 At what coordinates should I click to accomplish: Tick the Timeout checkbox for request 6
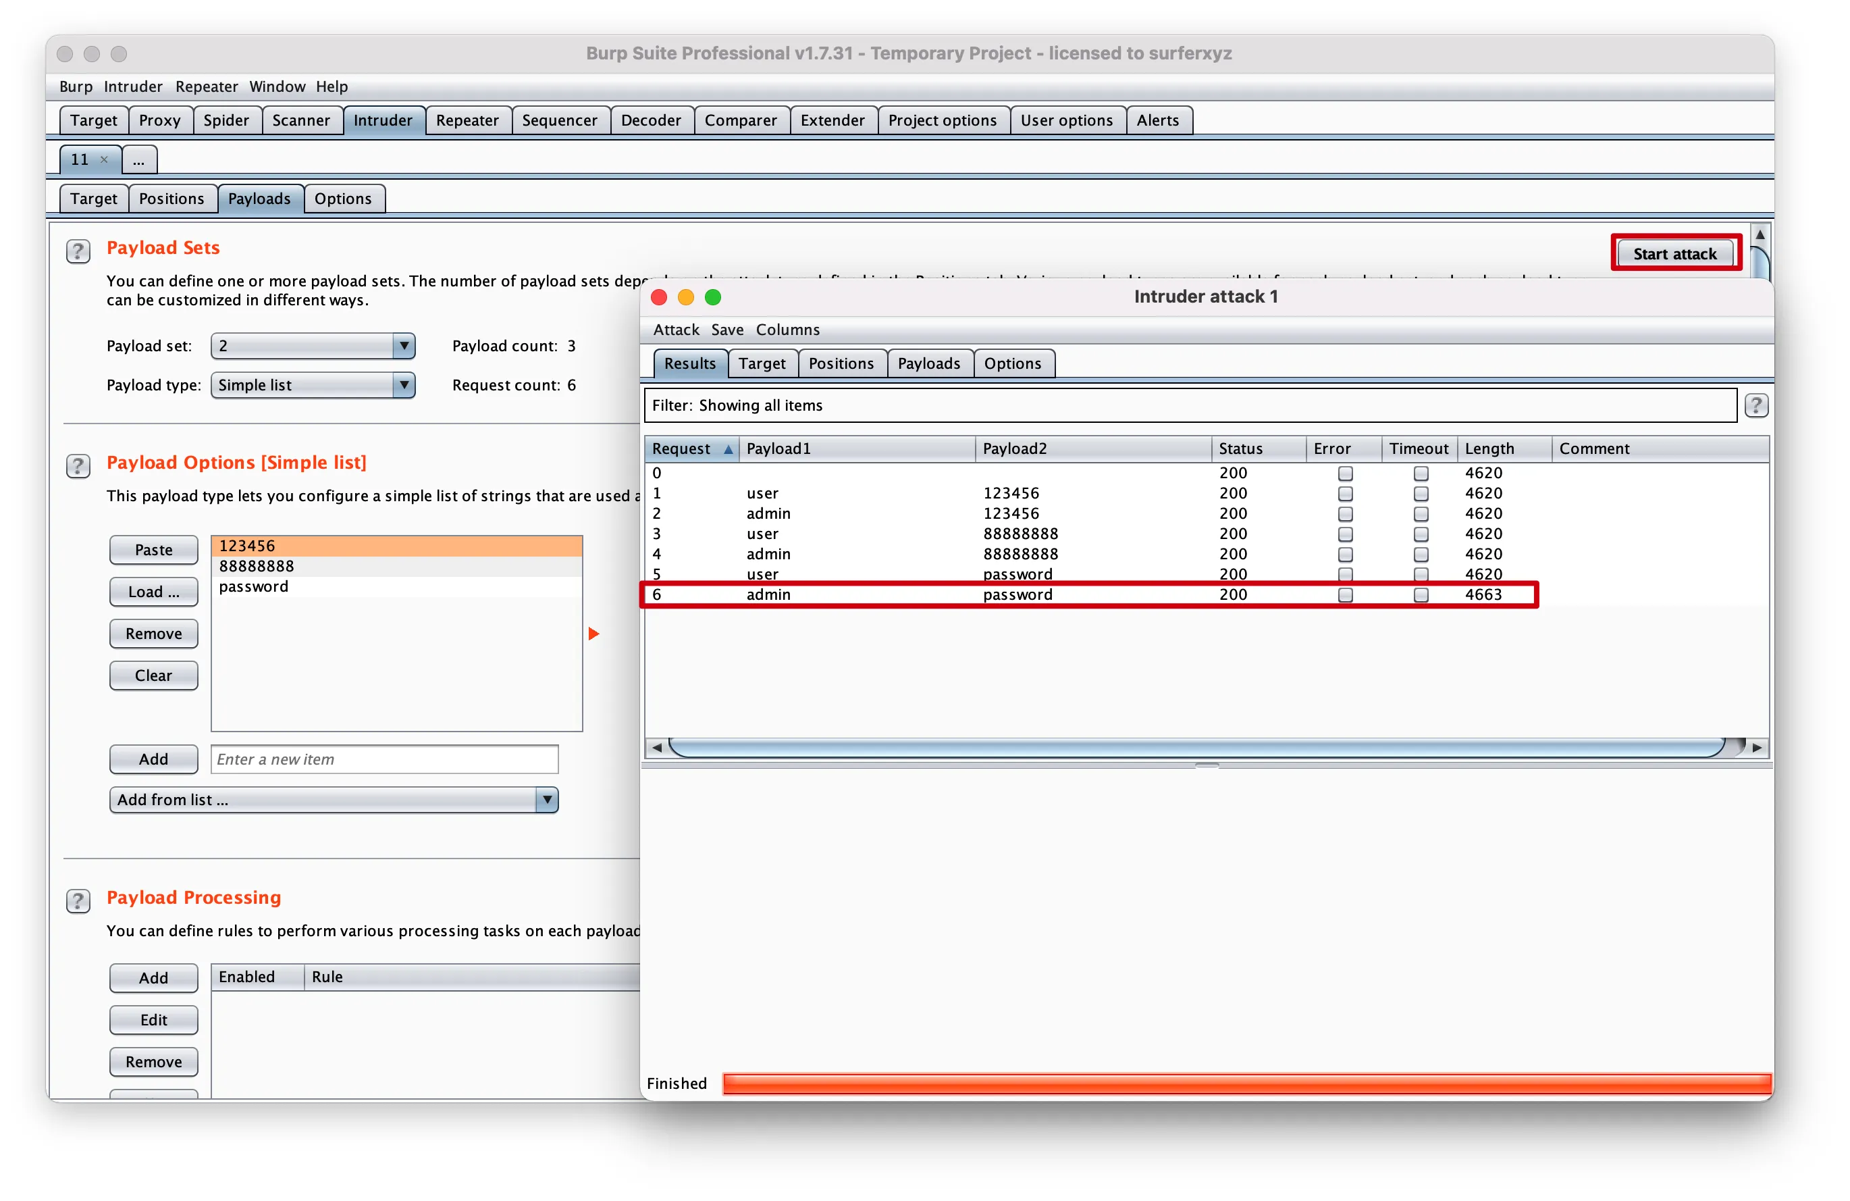[x=1420, y=595]
